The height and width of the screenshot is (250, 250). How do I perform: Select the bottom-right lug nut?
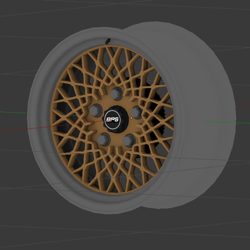click(129, 141)
